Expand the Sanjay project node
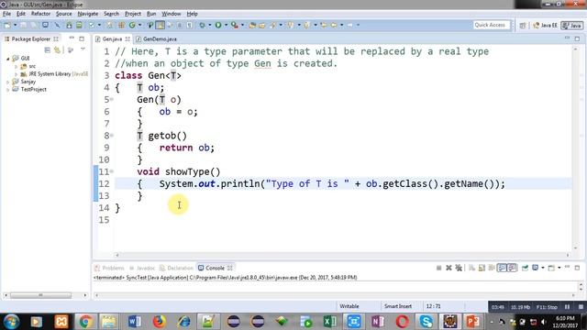This screenshot has width=587, height=330. [8, 82]
